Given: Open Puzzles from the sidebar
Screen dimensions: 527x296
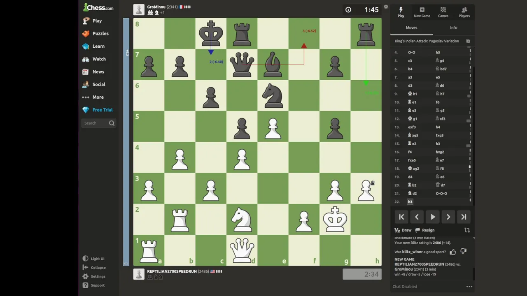Looking at the screenshot, I should (x=96, y=33).
